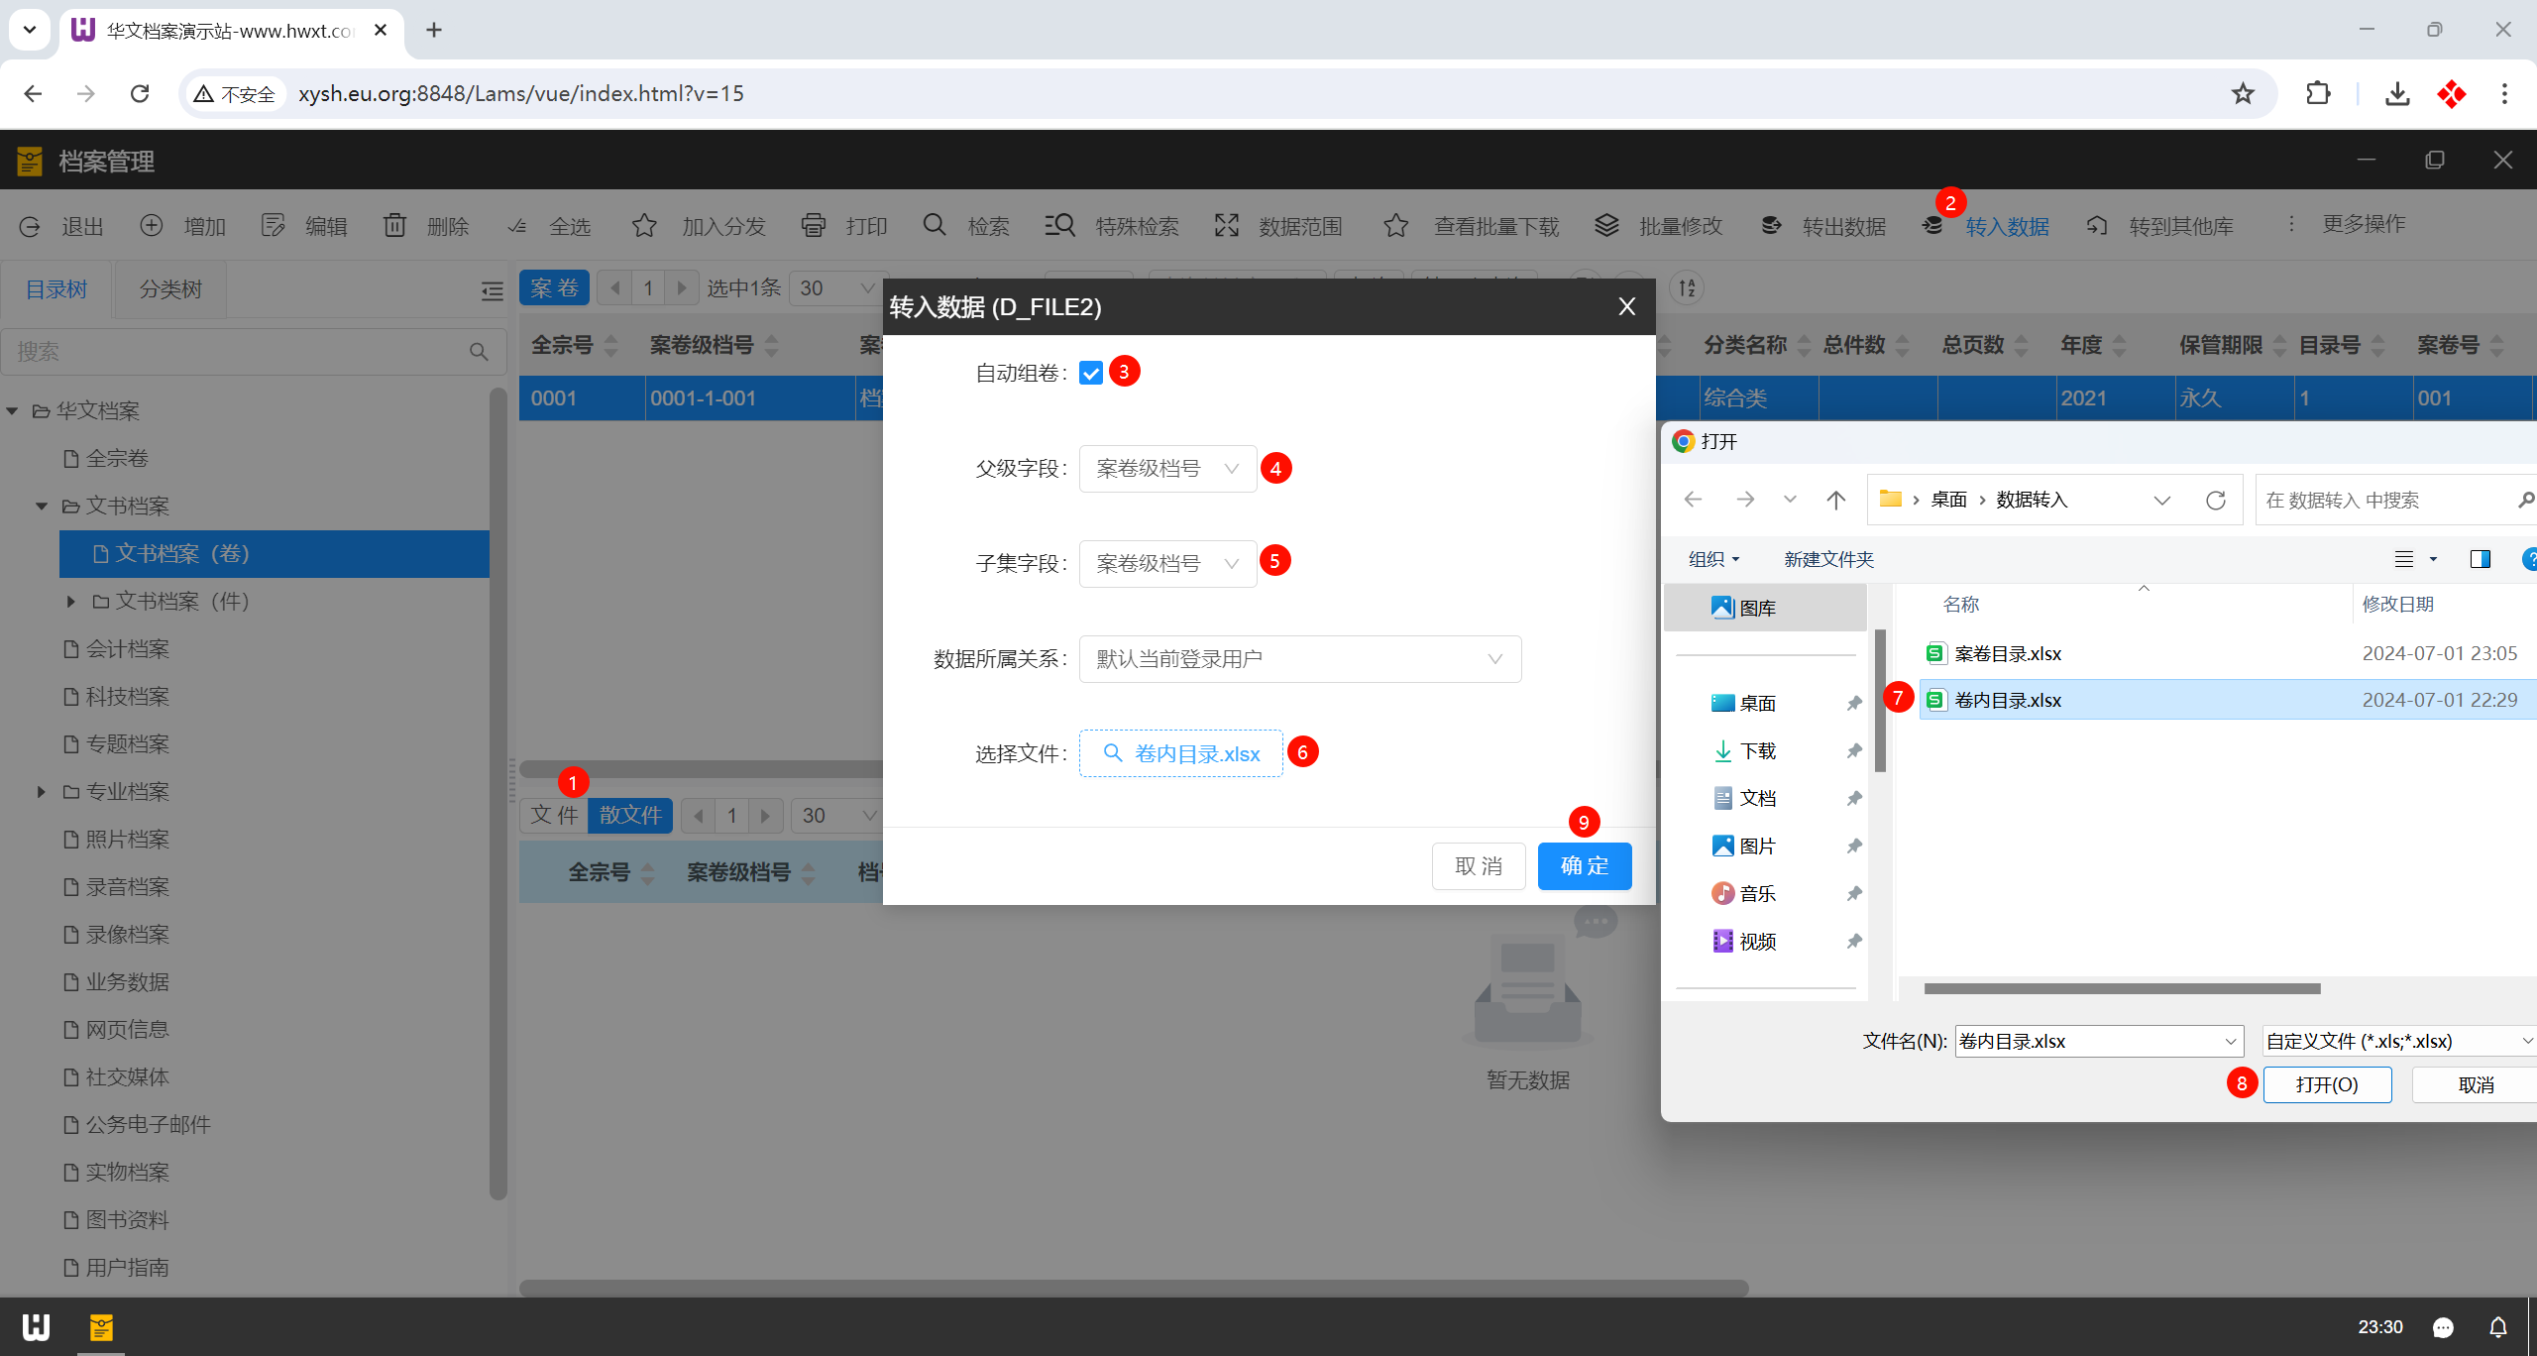Click the 打印 printer icon
The height and width of the screenshot is (1356, 2537).
pos(813,226)
